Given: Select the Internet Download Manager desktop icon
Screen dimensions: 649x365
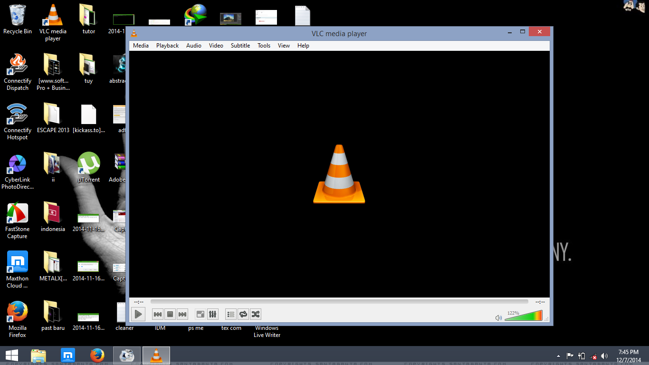Looking at the screenshot, I should pos(196,15).
